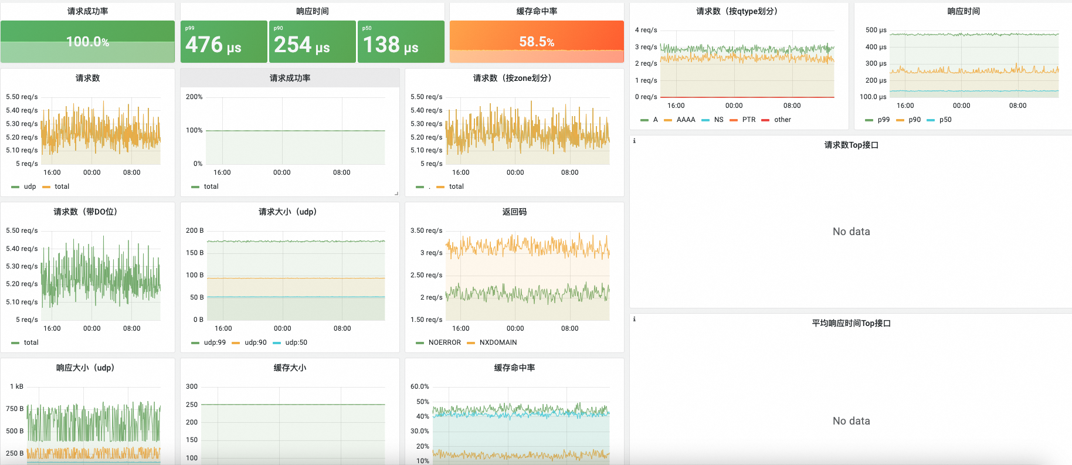Click the 100.0% success rate stat
This screenshot has width=1072, height=465.
click(x=87, y=42)
